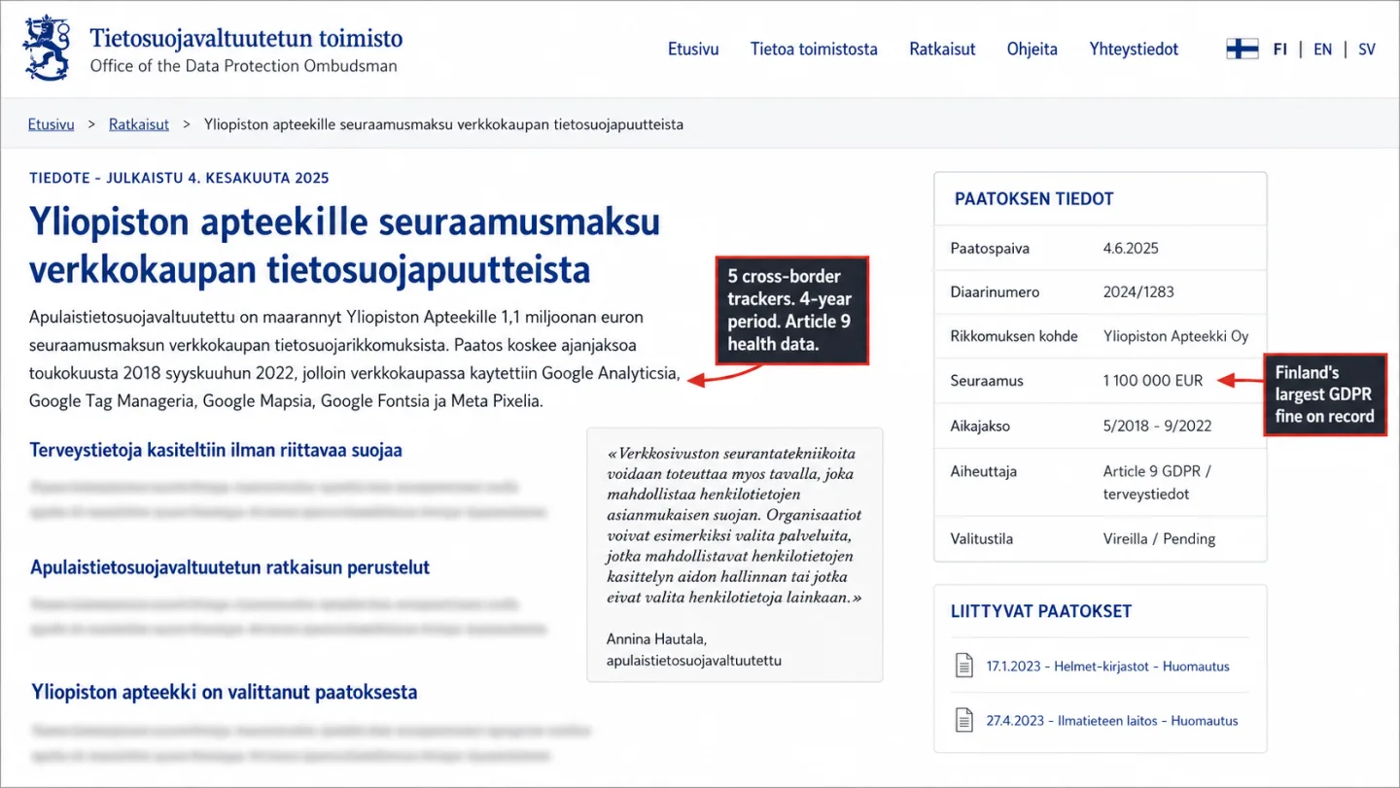Click the Finnish lion coat of arms logo
The width and height of the screenshot is (1400, 788).
coord(47,48)
